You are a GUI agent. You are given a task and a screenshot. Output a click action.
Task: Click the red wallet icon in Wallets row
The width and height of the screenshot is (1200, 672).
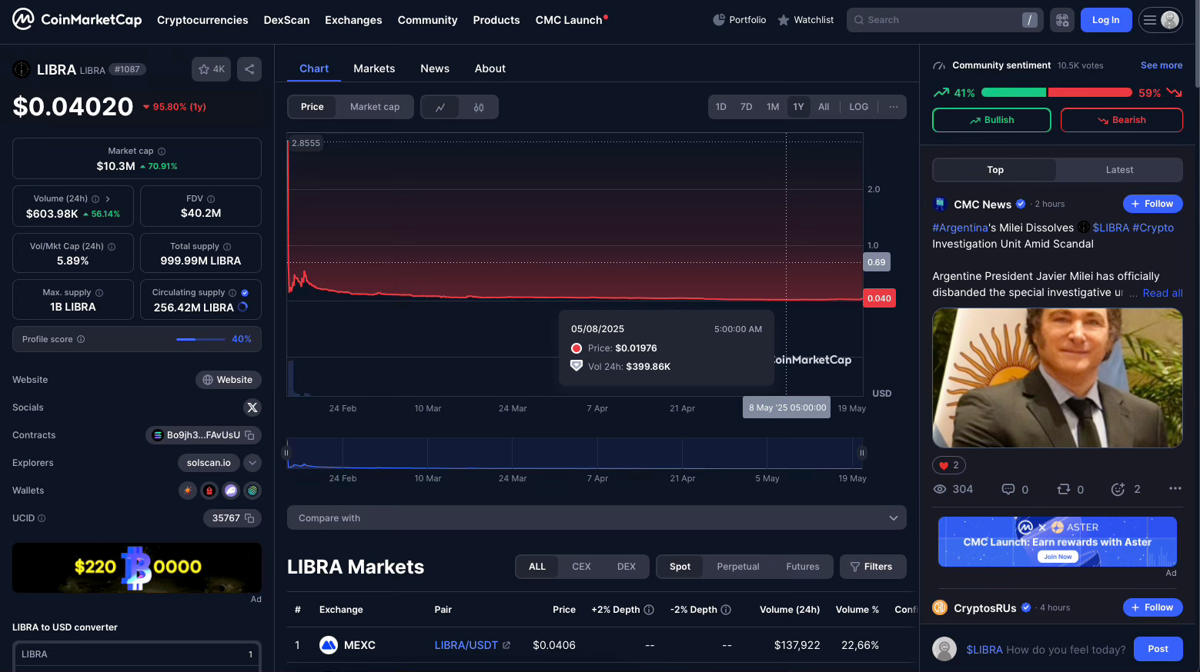pos(209,491)
